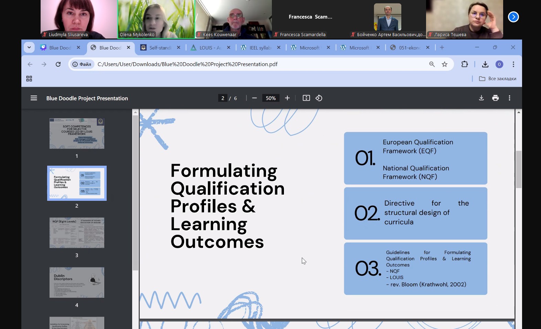Toggle the PDF sidebar menu icon
541x329 pixels.
point(34,98)
